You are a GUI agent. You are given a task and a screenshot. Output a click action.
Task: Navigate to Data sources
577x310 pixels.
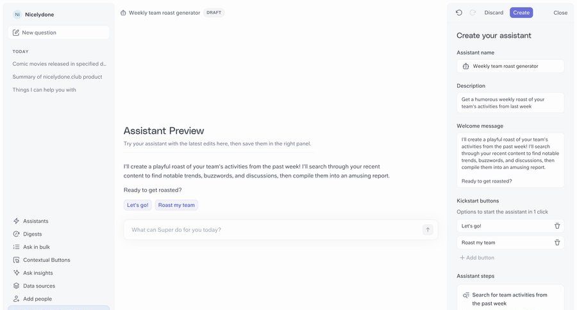pyautogui.click(x=38, y=286)
